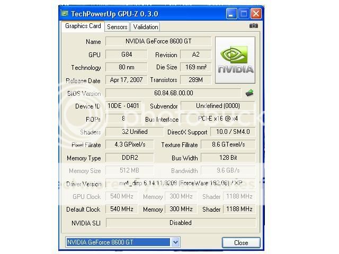
Task: Click the NVIDIA logo image
Action: click(x=235, y=60)
